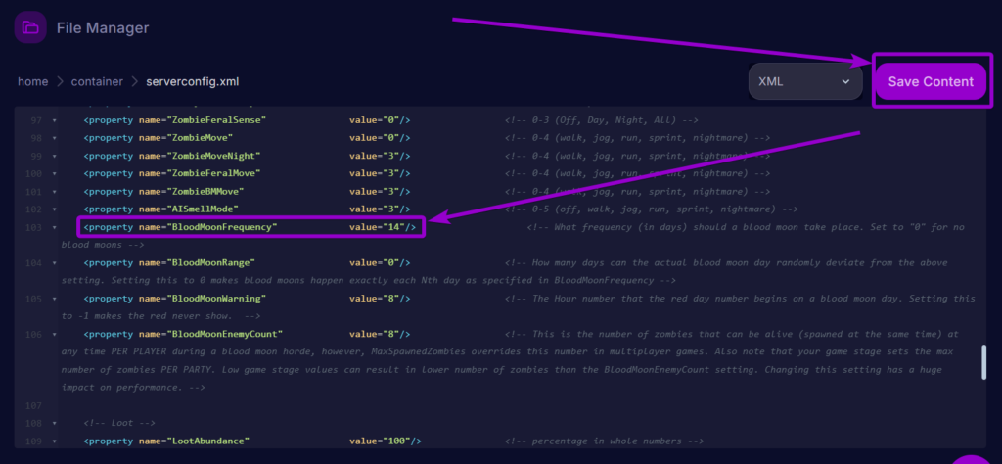The height and width of the screenshot is (464, 1002).
Task: Collapse the fold arrow on line 97
Action: [x=54, y=120]
